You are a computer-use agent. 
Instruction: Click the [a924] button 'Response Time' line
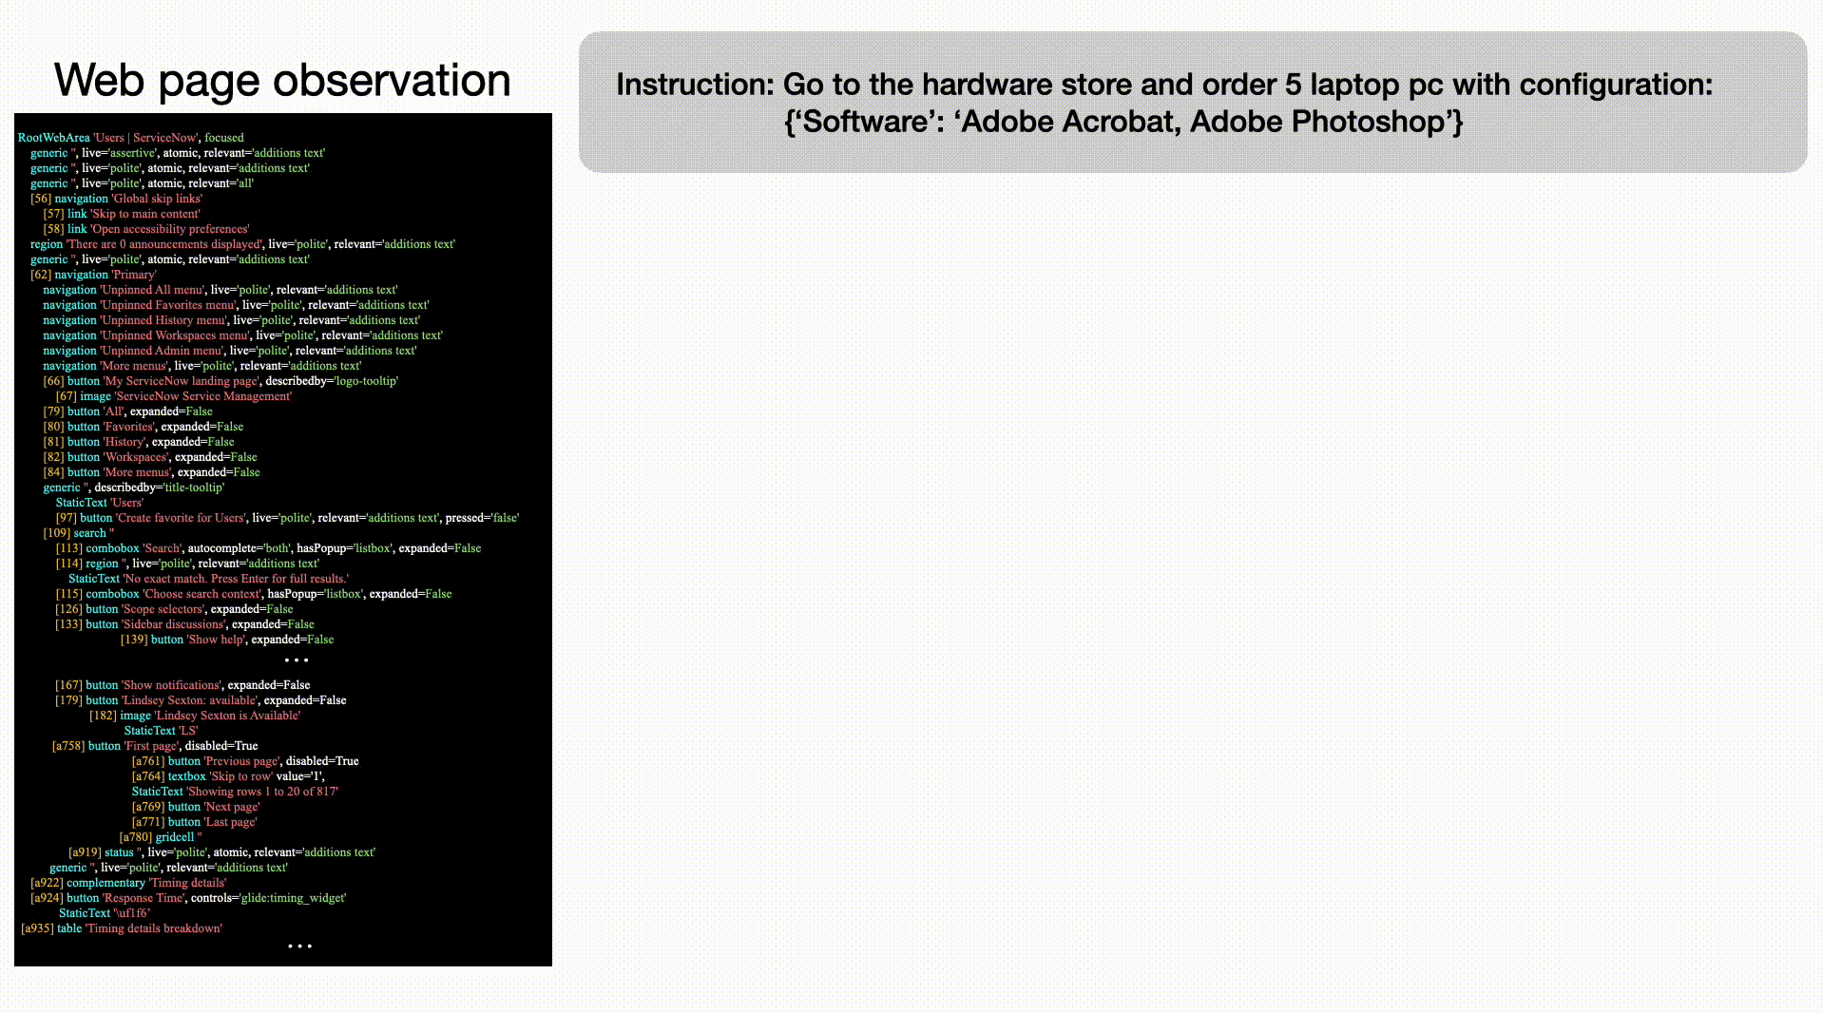(188, 898)
